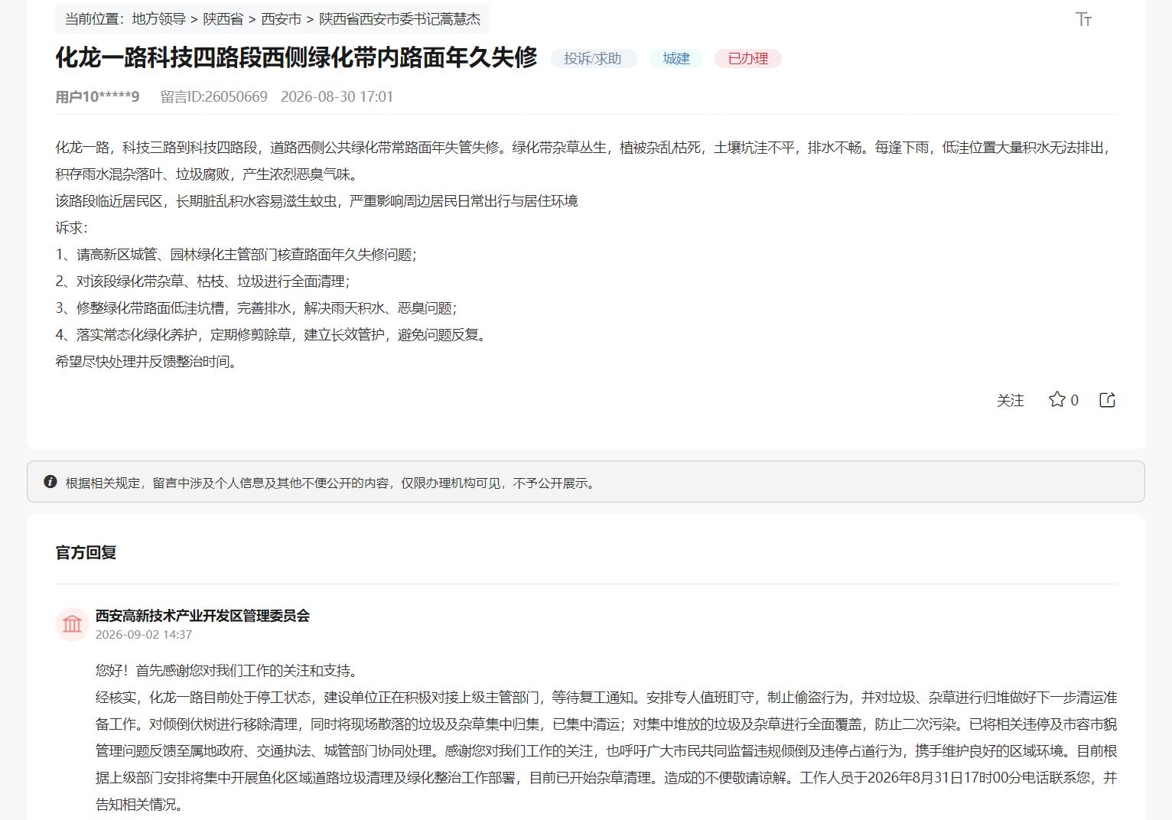Click the 已办理 status tag

pos(748,58)
